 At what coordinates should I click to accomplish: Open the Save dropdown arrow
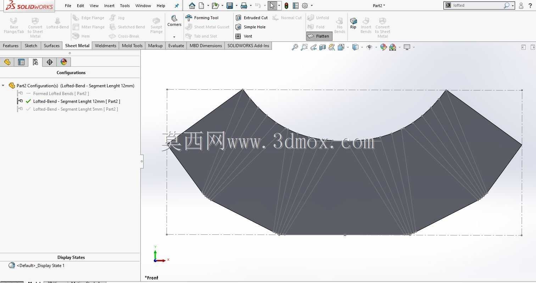(x=236, y=6)
